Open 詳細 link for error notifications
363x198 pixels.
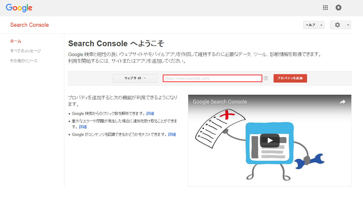[83, 127]
